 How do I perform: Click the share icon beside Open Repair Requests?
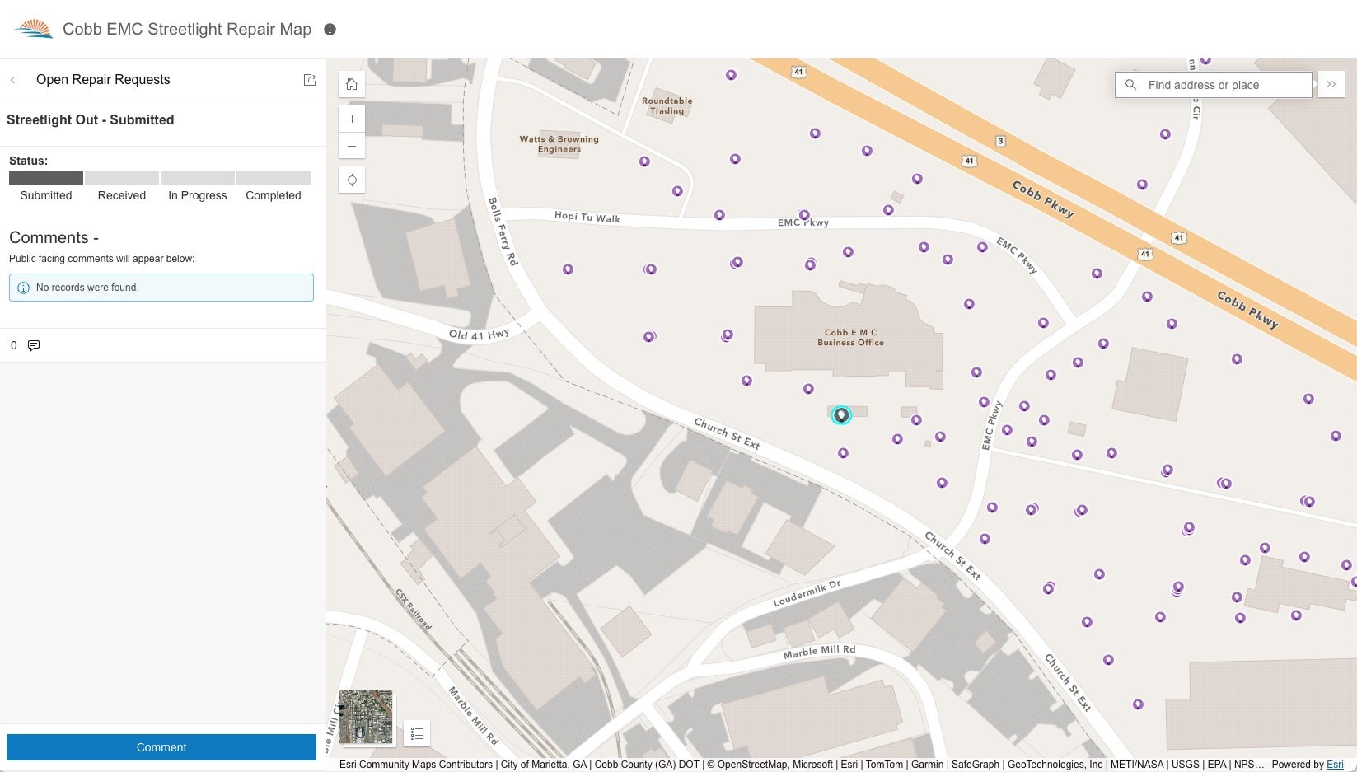point(310,80)
